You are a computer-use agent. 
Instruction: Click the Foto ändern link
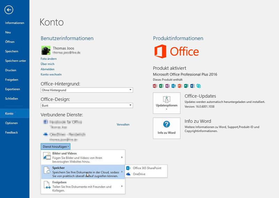[48, 58]
